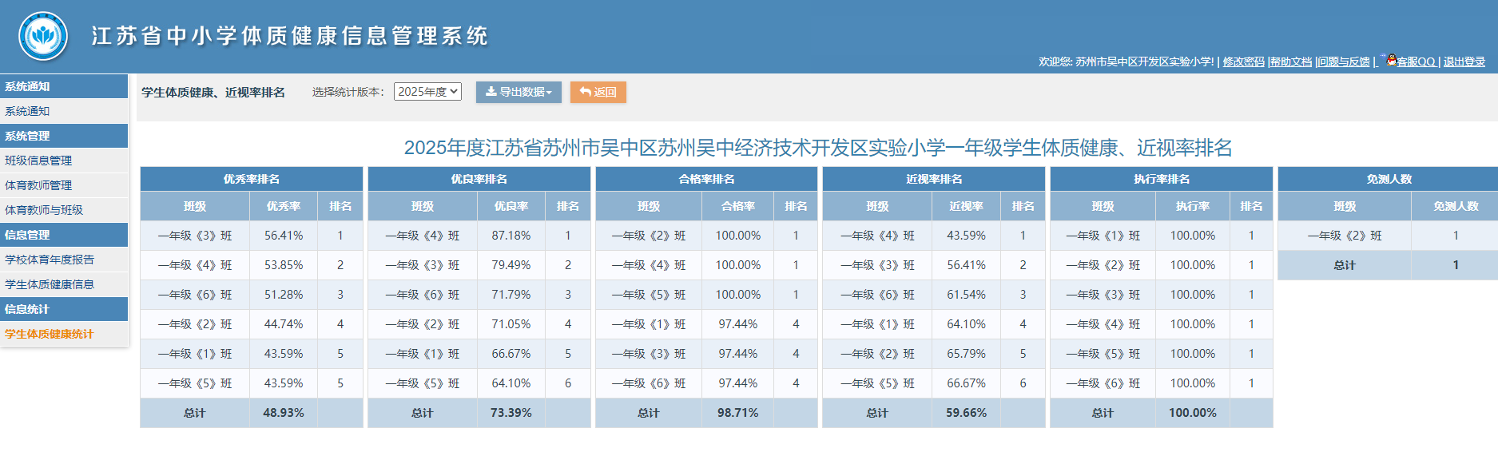Viewport: 1498px width, 464px height.
Task: Open 体育教师管理 sidebar entry
Action: (x=38, y=185)
